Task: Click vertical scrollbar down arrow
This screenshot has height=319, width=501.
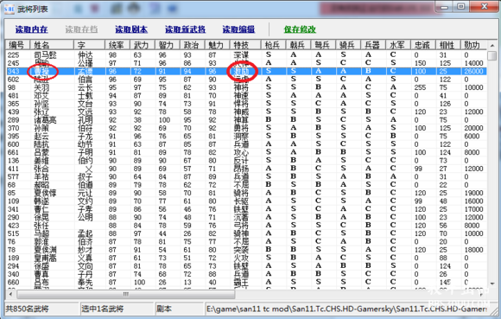Action: [x=491, y=284]
